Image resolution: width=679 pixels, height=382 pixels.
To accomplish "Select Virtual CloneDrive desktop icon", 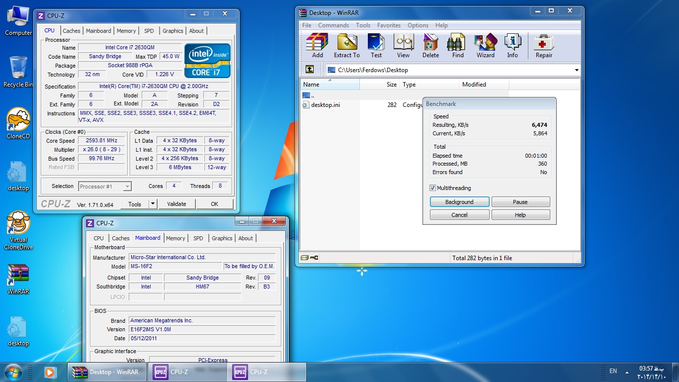I will (x=18, y=230).
